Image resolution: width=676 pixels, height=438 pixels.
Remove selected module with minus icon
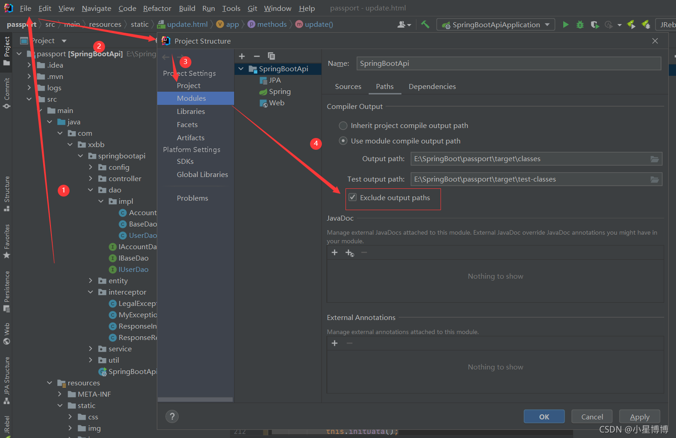pyautogui.click(x=257, y=56)
